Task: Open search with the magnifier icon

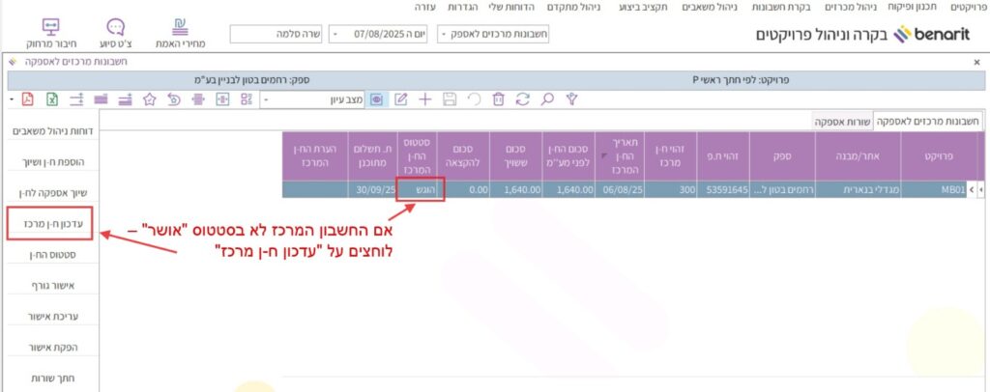Action: tap(547, 98)
